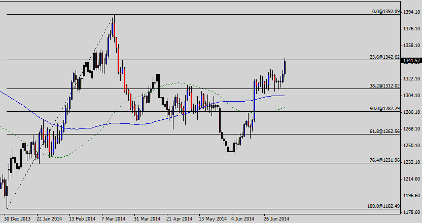This screenshot has height=223, width=422.
Task: Click the 38.2@1312.02 Fibonacci level label
Action: pos(385,85)
